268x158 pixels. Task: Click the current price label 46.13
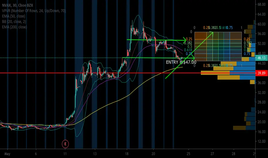pos(261,58)
